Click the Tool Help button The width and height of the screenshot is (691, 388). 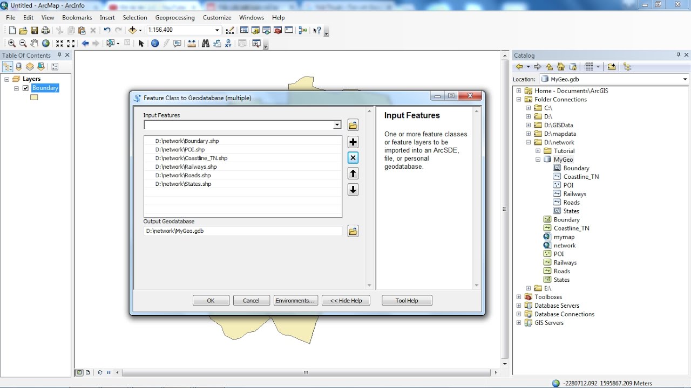coord(407,301)
